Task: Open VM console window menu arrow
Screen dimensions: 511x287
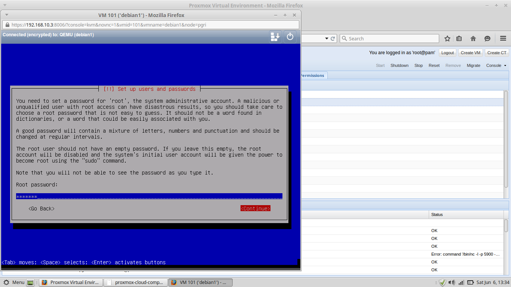Action: coord(6,15)
